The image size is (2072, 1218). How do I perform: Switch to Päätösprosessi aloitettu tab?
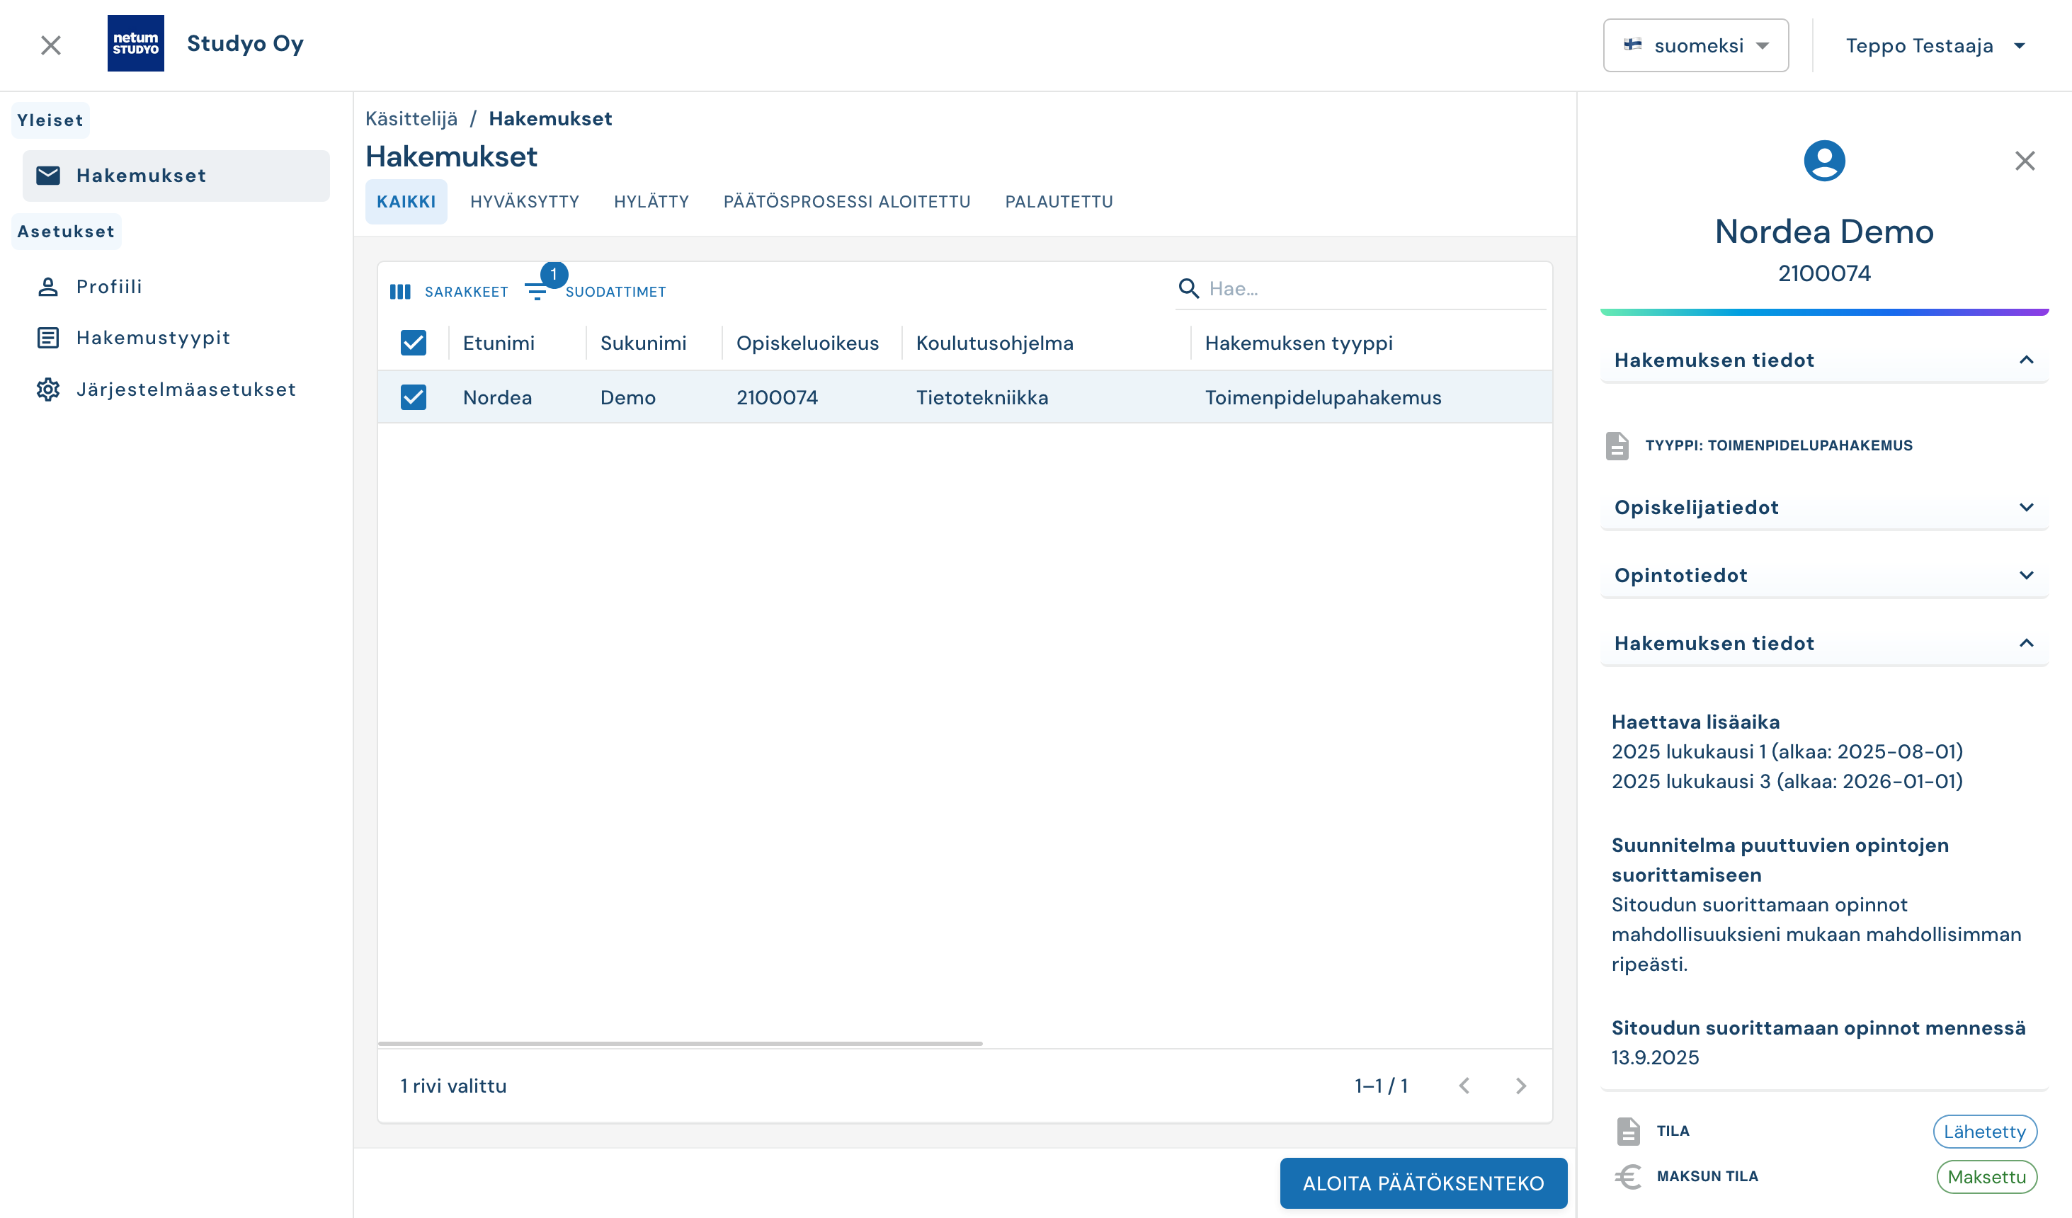(846, 202)
